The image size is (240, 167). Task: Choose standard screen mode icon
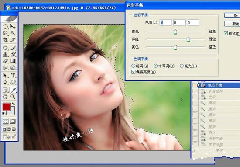click(x=4, y=129)
